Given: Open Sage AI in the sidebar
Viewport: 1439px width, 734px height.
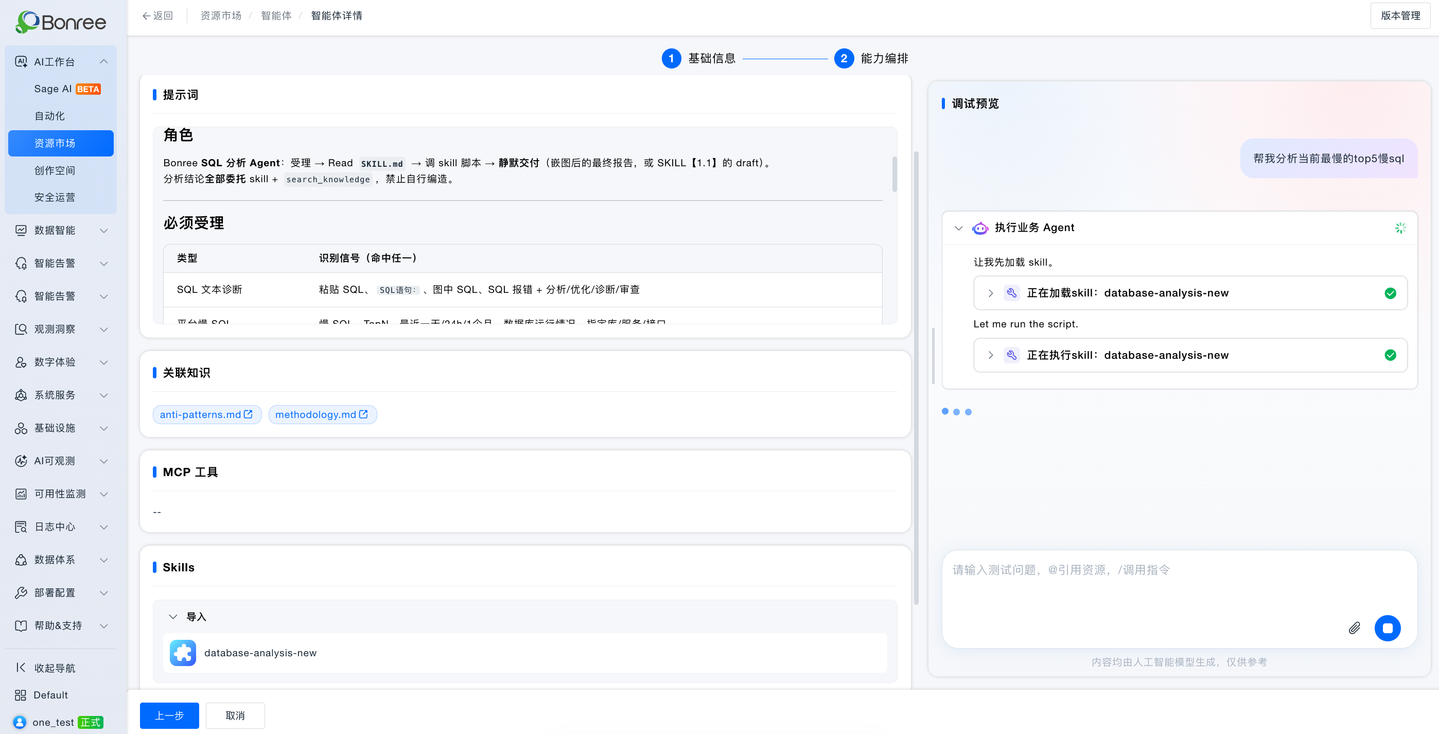Looking at the screenshot, I should click(61, 89).
